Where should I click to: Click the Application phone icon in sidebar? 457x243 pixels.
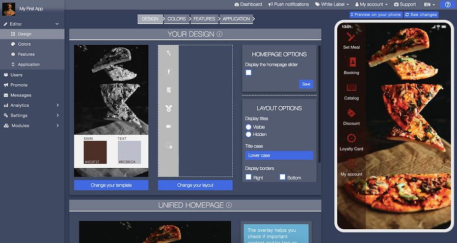point(13,65)
